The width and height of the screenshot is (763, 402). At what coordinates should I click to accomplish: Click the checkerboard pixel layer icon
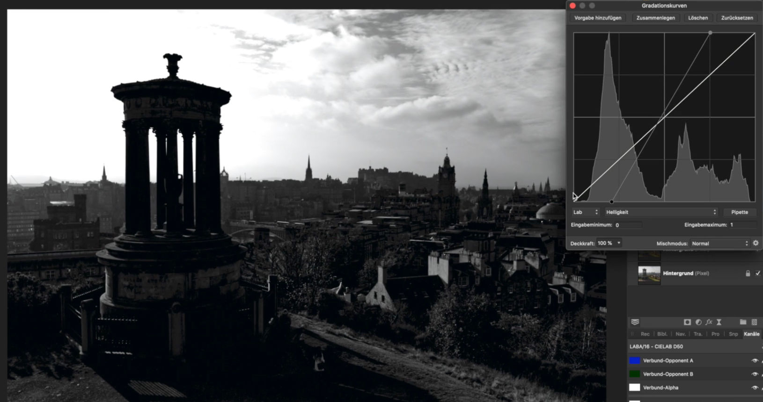[x=754, y=322]
